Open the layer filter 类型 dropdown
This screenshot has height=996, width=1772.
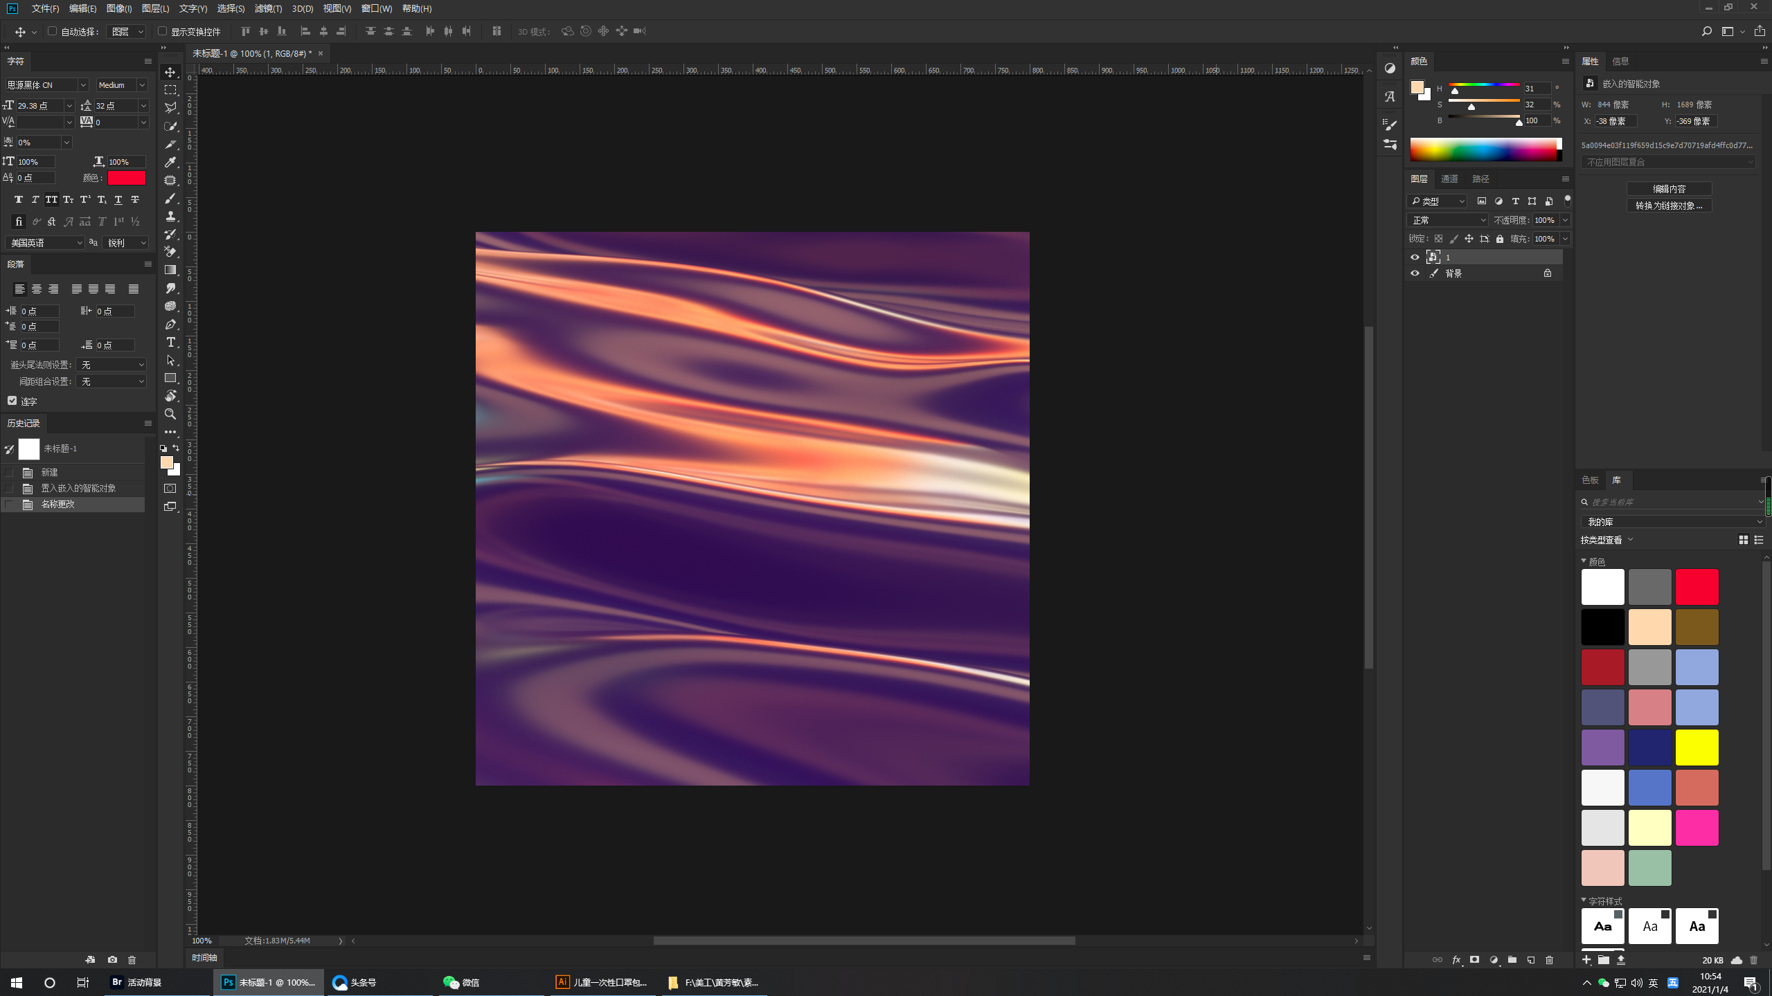[x=1438, y=201]
